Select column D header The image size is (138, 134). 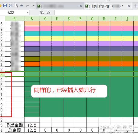[x=57, y=19]
